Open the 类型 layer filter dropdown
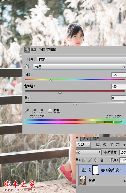Viewport: 126px width, 193px height. click(x=83, y=145)
